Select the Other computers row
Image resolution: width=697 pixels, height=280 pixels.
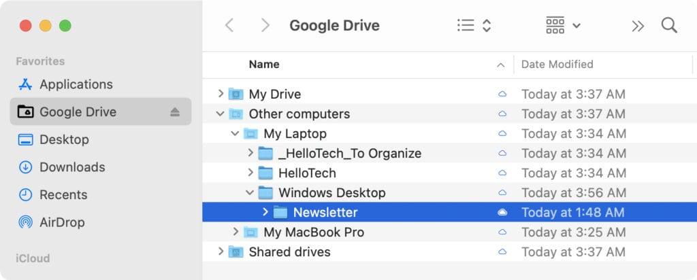click(449, 113)
